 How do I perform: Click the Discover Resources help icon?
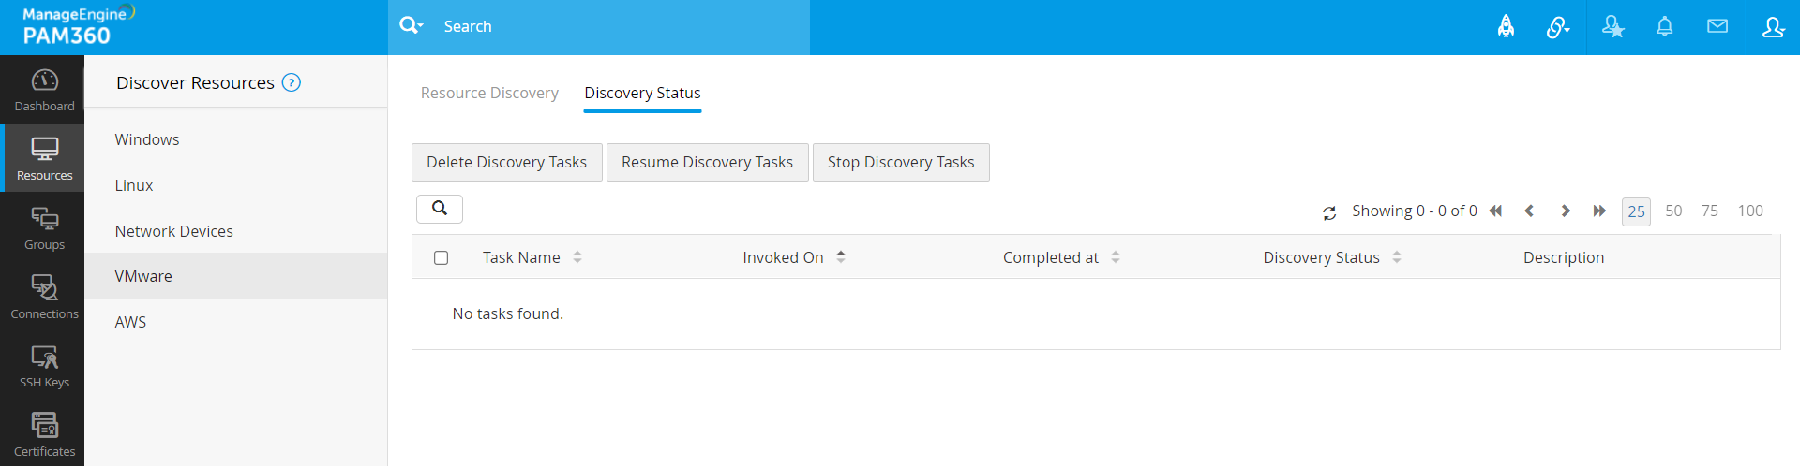(292, 82)
